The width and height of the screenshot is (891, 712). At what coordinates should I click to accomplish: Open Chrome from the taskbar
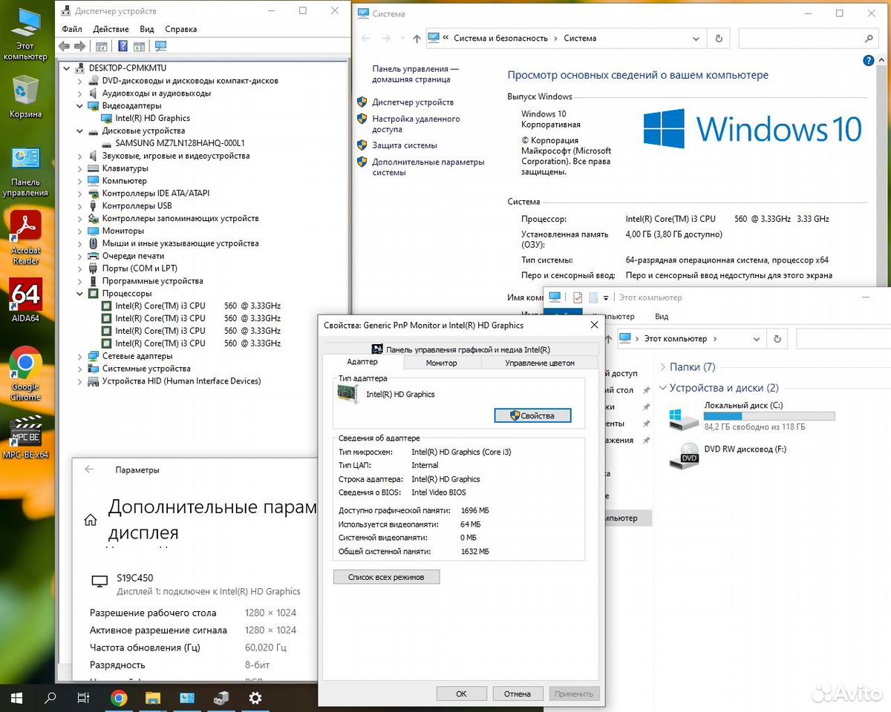coord(119,698)
